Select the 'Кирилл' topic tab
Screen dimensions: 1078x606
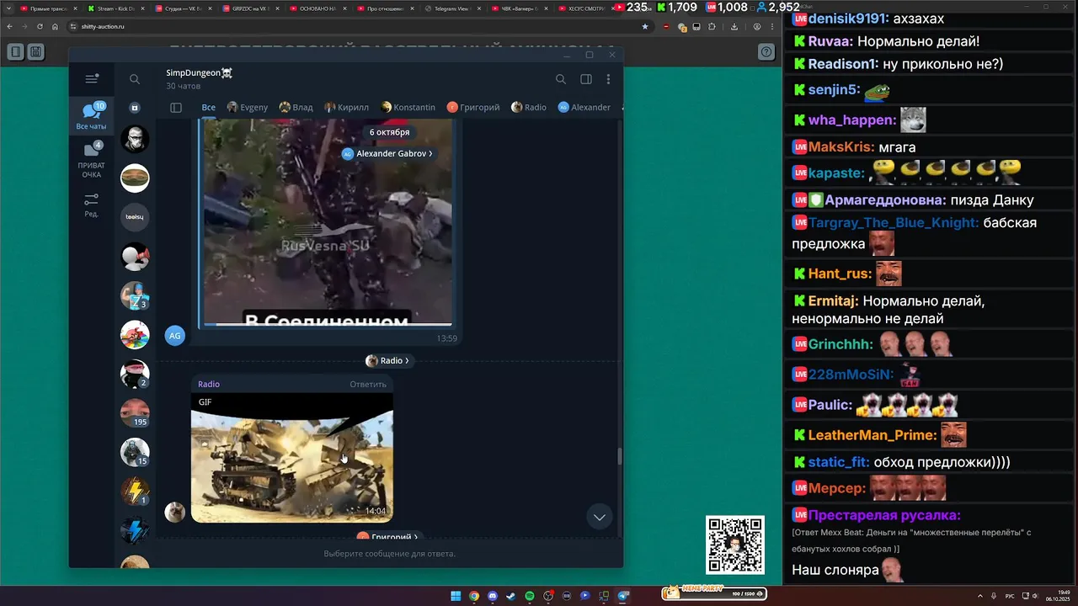point(347,108)
